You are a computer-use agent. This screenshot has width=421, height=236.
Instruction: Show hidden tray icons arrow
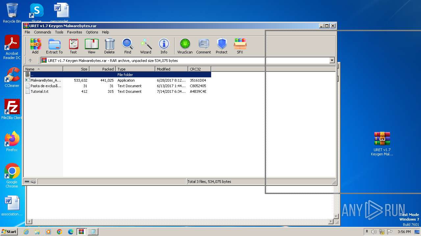coord(367,232)
